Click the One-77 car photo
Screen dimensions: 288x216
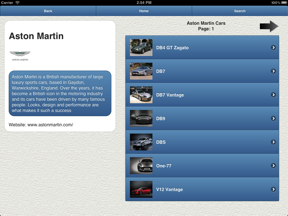pos(141,166)
